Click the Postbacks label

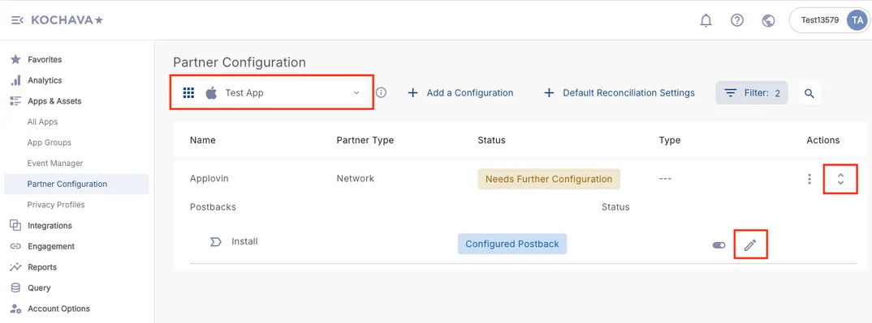[x=213, y=206]
